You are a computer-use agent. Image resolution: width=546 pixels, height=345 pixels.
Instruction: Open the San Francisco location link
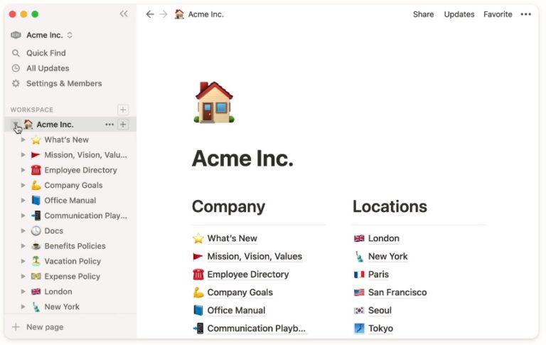click(x=397, y=292)
